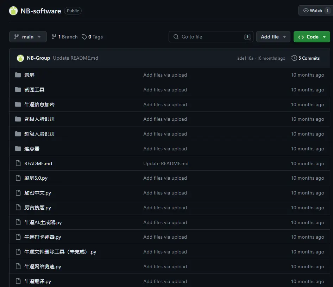Screen dimensions: 333x287
Task: Click the folder icon for 超级人脸识别
Action: point(18,134)
